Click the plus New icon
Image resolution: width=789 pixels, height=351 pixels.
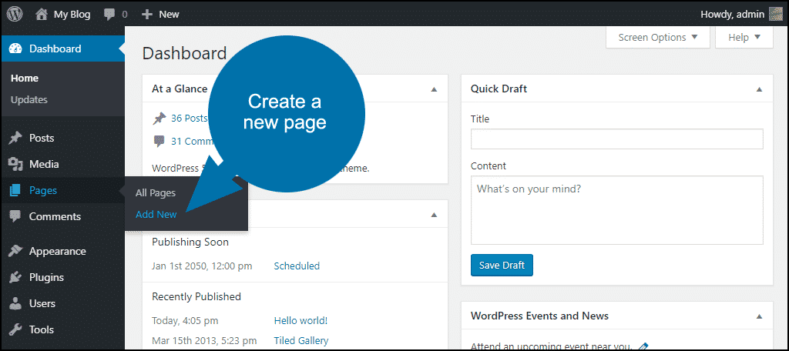coord(147,15)
